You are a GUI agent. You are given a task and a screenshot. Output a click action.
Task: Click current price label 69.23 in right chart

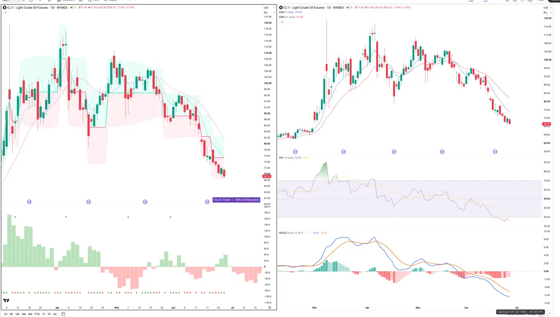pyautogui.click(x=546, y=124)
